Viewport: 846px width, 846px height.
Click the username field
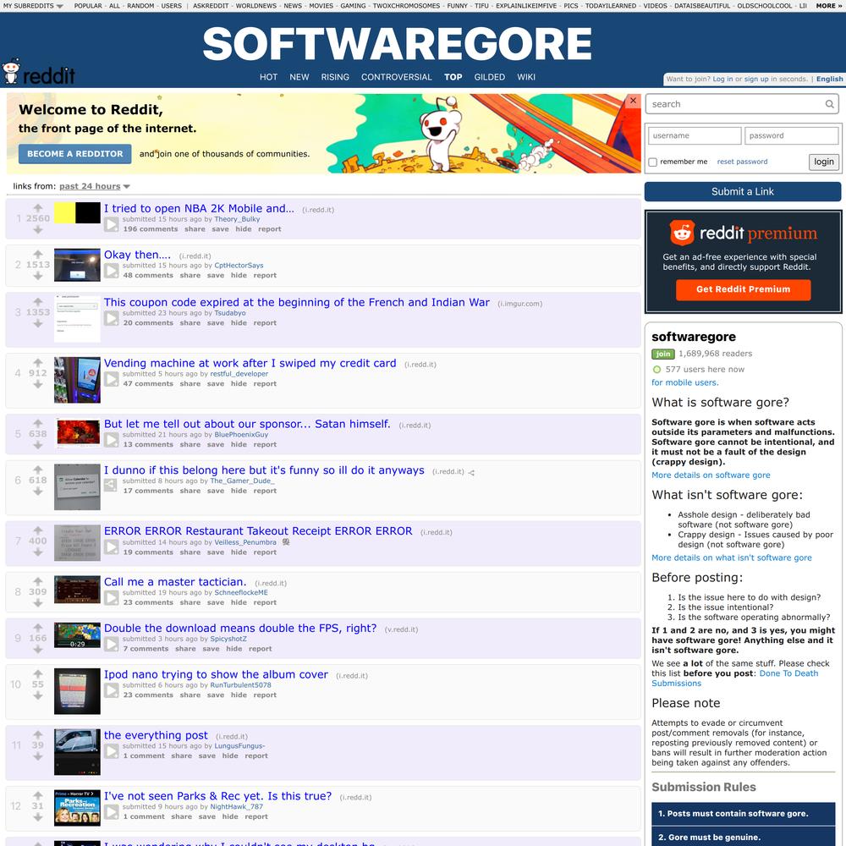(x=695, y=135)
